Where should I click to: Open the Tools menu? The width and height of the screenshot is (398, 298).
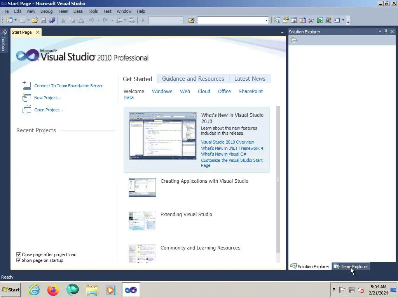click(x=93, y=11)
